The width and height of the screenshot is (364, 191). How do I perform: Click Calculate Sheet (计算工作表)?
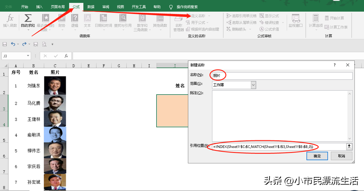tap(336, 27)
